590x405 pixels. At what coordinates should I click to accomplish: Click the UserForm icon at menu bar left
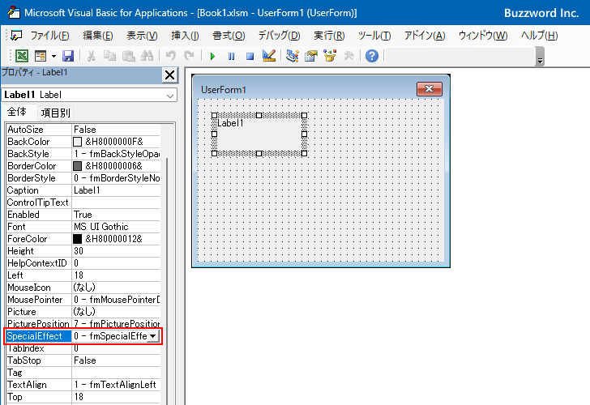[16, 36]
